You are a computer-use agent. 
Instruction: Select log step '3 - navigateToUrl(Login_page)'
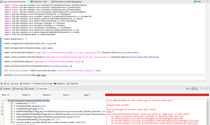pyautogui.click(x=29, y=109)
